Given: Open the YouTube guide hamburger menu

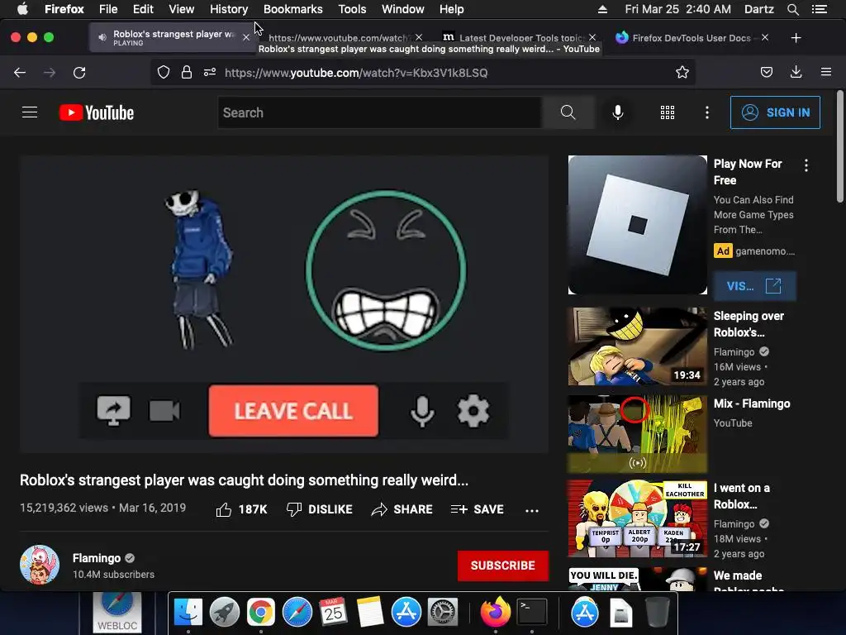Looking at the screenshot, I should click(30, 112).
